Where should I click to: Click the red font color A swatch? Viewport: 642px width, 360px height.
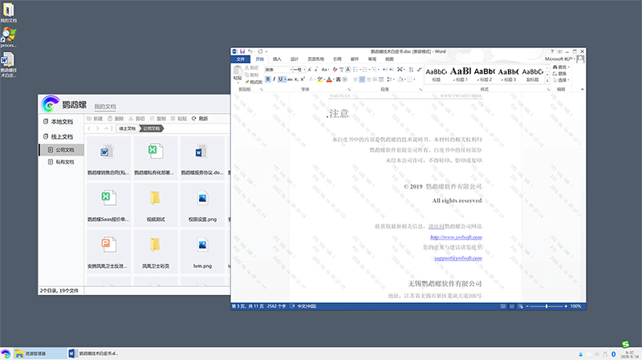pyautogui.click(x=329, y=79)
